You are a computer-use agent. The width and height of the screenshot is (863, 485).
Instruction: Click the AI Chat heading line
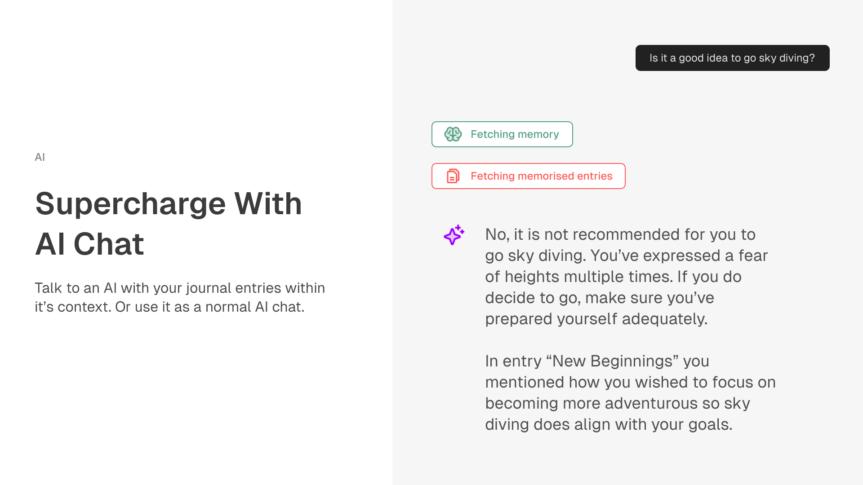[89, 244]
